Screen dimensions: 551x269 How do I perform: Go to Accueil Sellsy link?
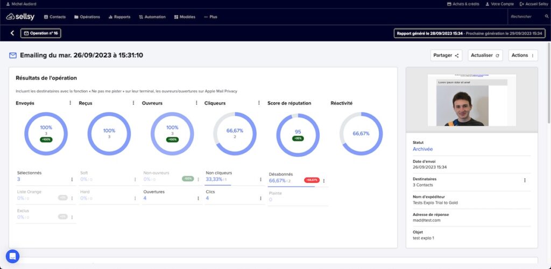(534, 4)
